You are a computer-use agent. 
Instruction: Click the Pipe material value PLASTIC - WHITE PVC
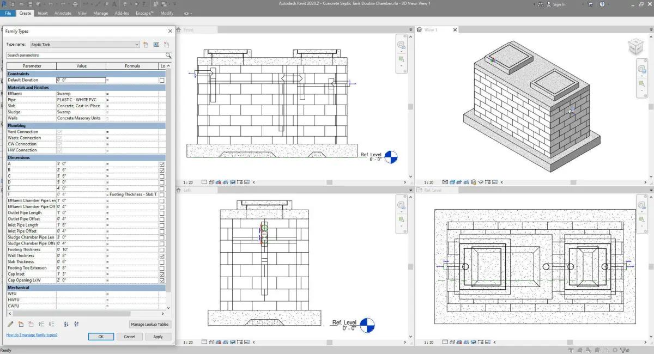coord(81,100)
